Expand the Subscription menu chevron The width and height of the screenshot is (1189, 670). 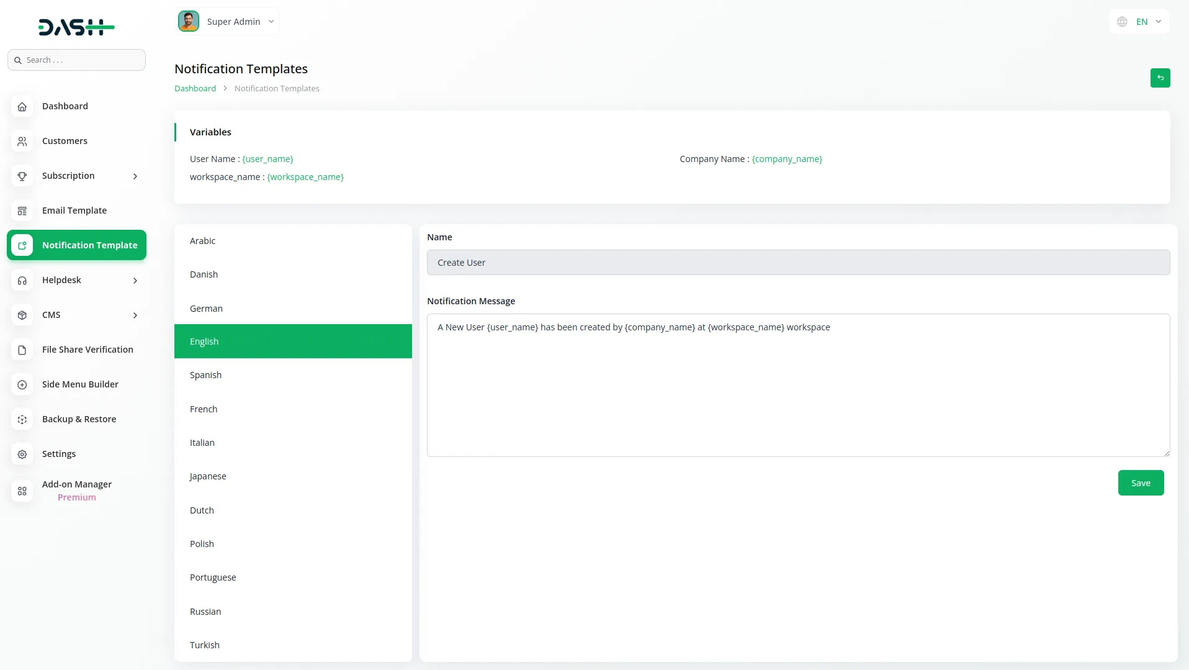point(135,176)
